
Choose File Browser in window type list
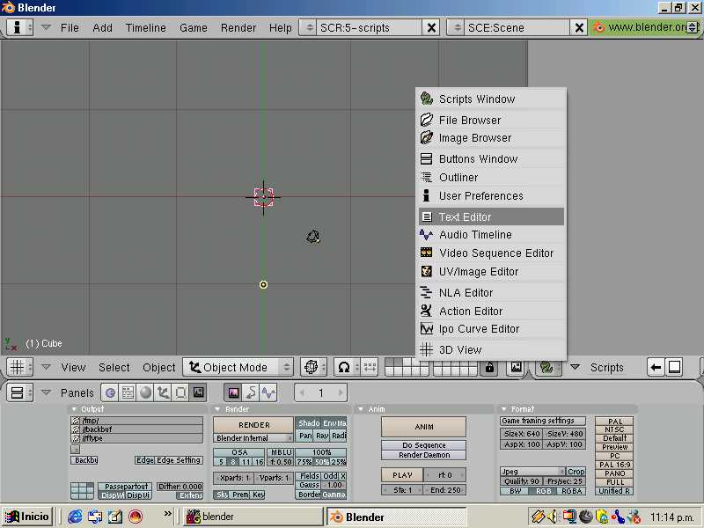[491, 120]
